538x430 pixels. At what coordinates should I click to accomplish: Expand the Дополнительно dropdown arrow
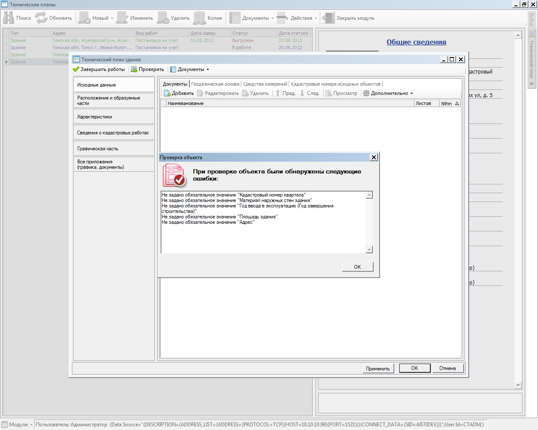(x=411, y=93)
